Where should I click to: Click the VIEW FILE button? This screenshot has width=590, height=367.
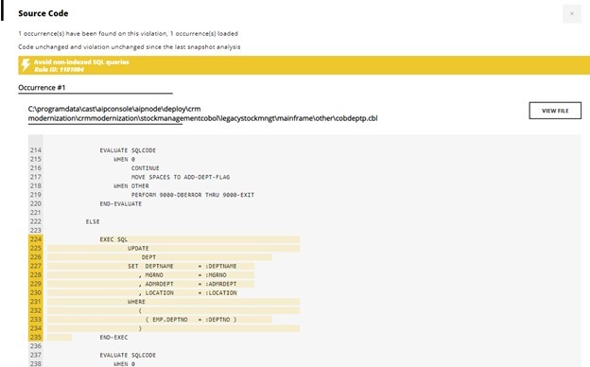555,111
